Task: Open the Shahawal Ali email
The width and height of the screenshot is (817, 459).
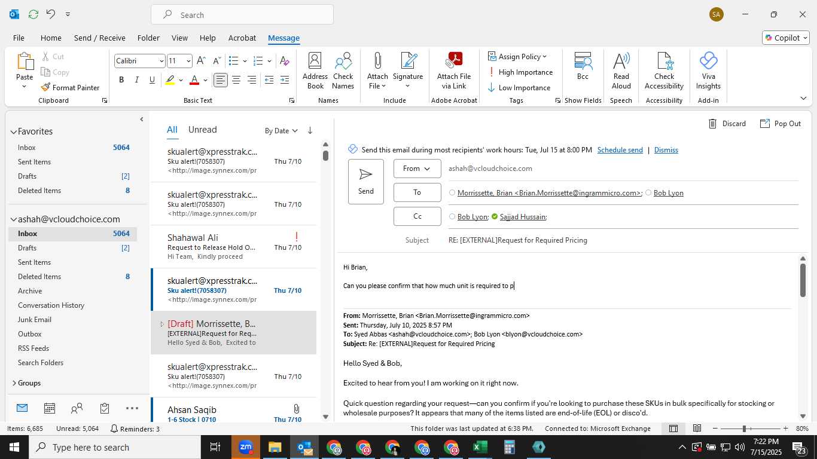Action: [233, 247]
